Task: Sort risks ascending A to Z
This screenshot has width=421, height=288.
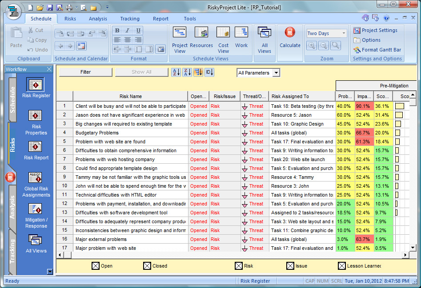Action: 176,72
